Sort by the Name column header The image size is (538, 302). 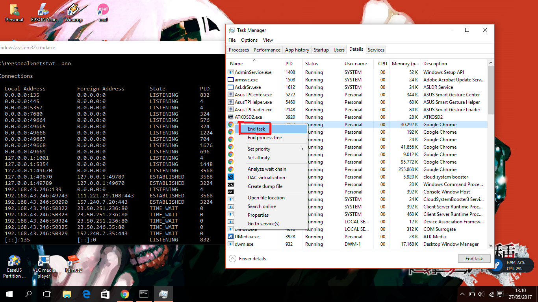click(x=255, y=63)
